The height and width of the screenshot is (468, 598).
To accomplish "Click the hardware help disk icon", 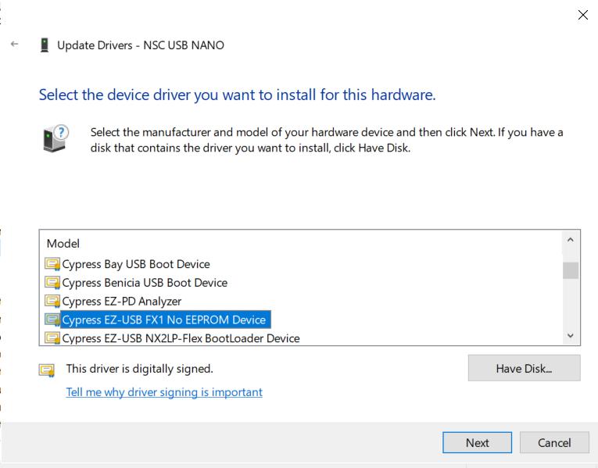I will pyautogui.click(x=56, y=138).
